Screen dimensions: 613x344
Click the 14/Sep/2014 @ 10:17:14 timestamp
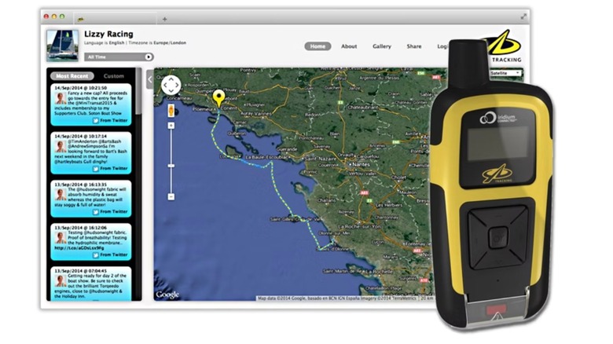(x=80, y=136)
